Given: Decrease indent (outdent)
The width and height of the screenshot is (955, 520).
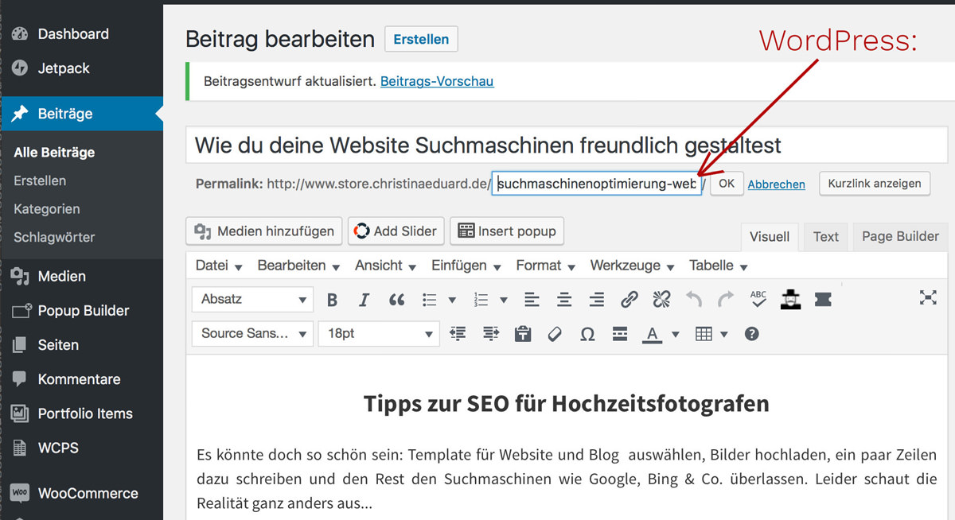Looking at the screenshot, I should [458, 334].
